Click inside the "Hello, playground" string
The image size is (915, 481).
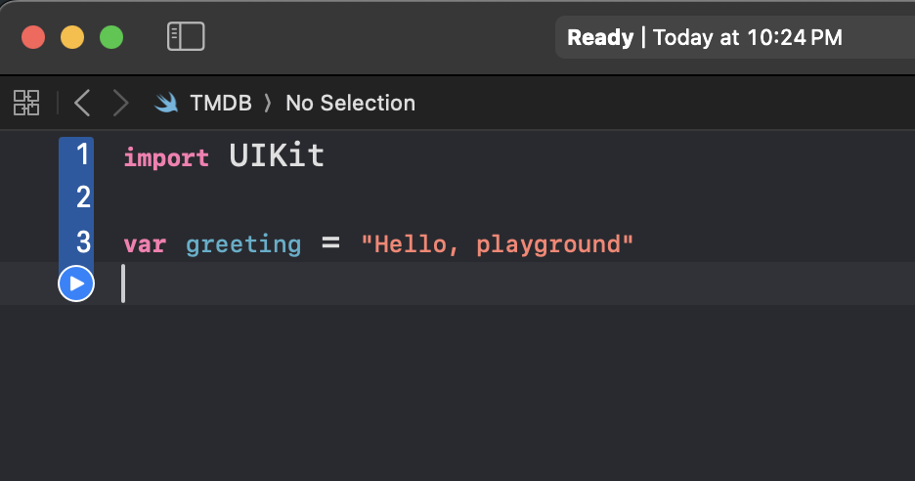[x=497, y=244]
